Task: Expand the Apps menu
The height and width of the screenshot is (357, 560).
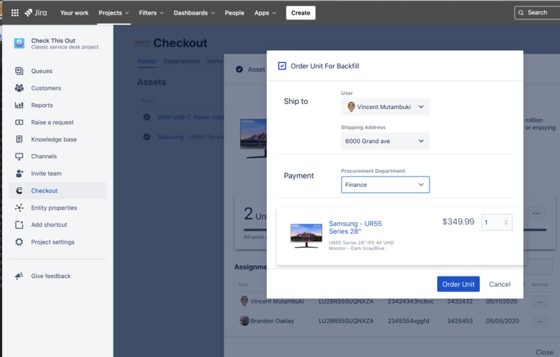Action: (265, 13)
